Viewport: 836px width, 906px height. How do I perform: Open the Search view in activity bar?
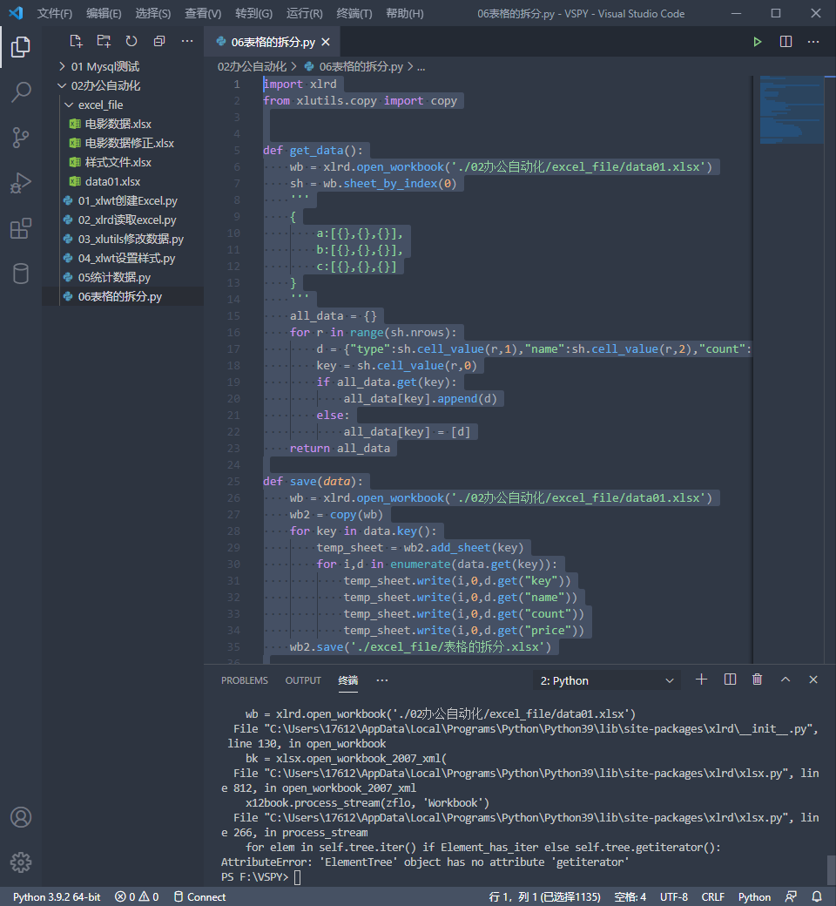21,91
